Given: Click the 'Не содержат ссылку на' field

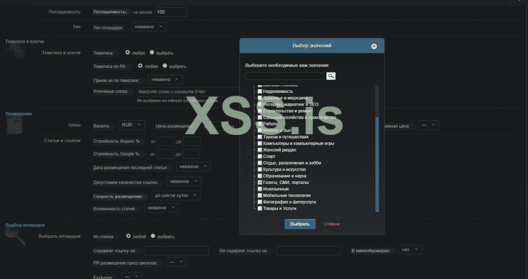Looking at the screenshot, I should pyautogui.click(x=308, y=251).
